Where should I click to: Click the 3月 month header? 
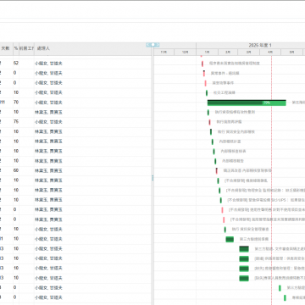pyautogui.click(x=248, y=53)
